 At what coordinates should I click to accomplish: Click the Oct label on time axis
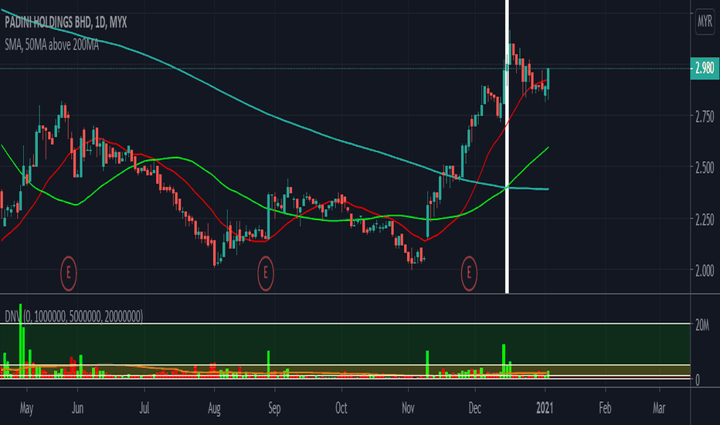pos(341,408)
